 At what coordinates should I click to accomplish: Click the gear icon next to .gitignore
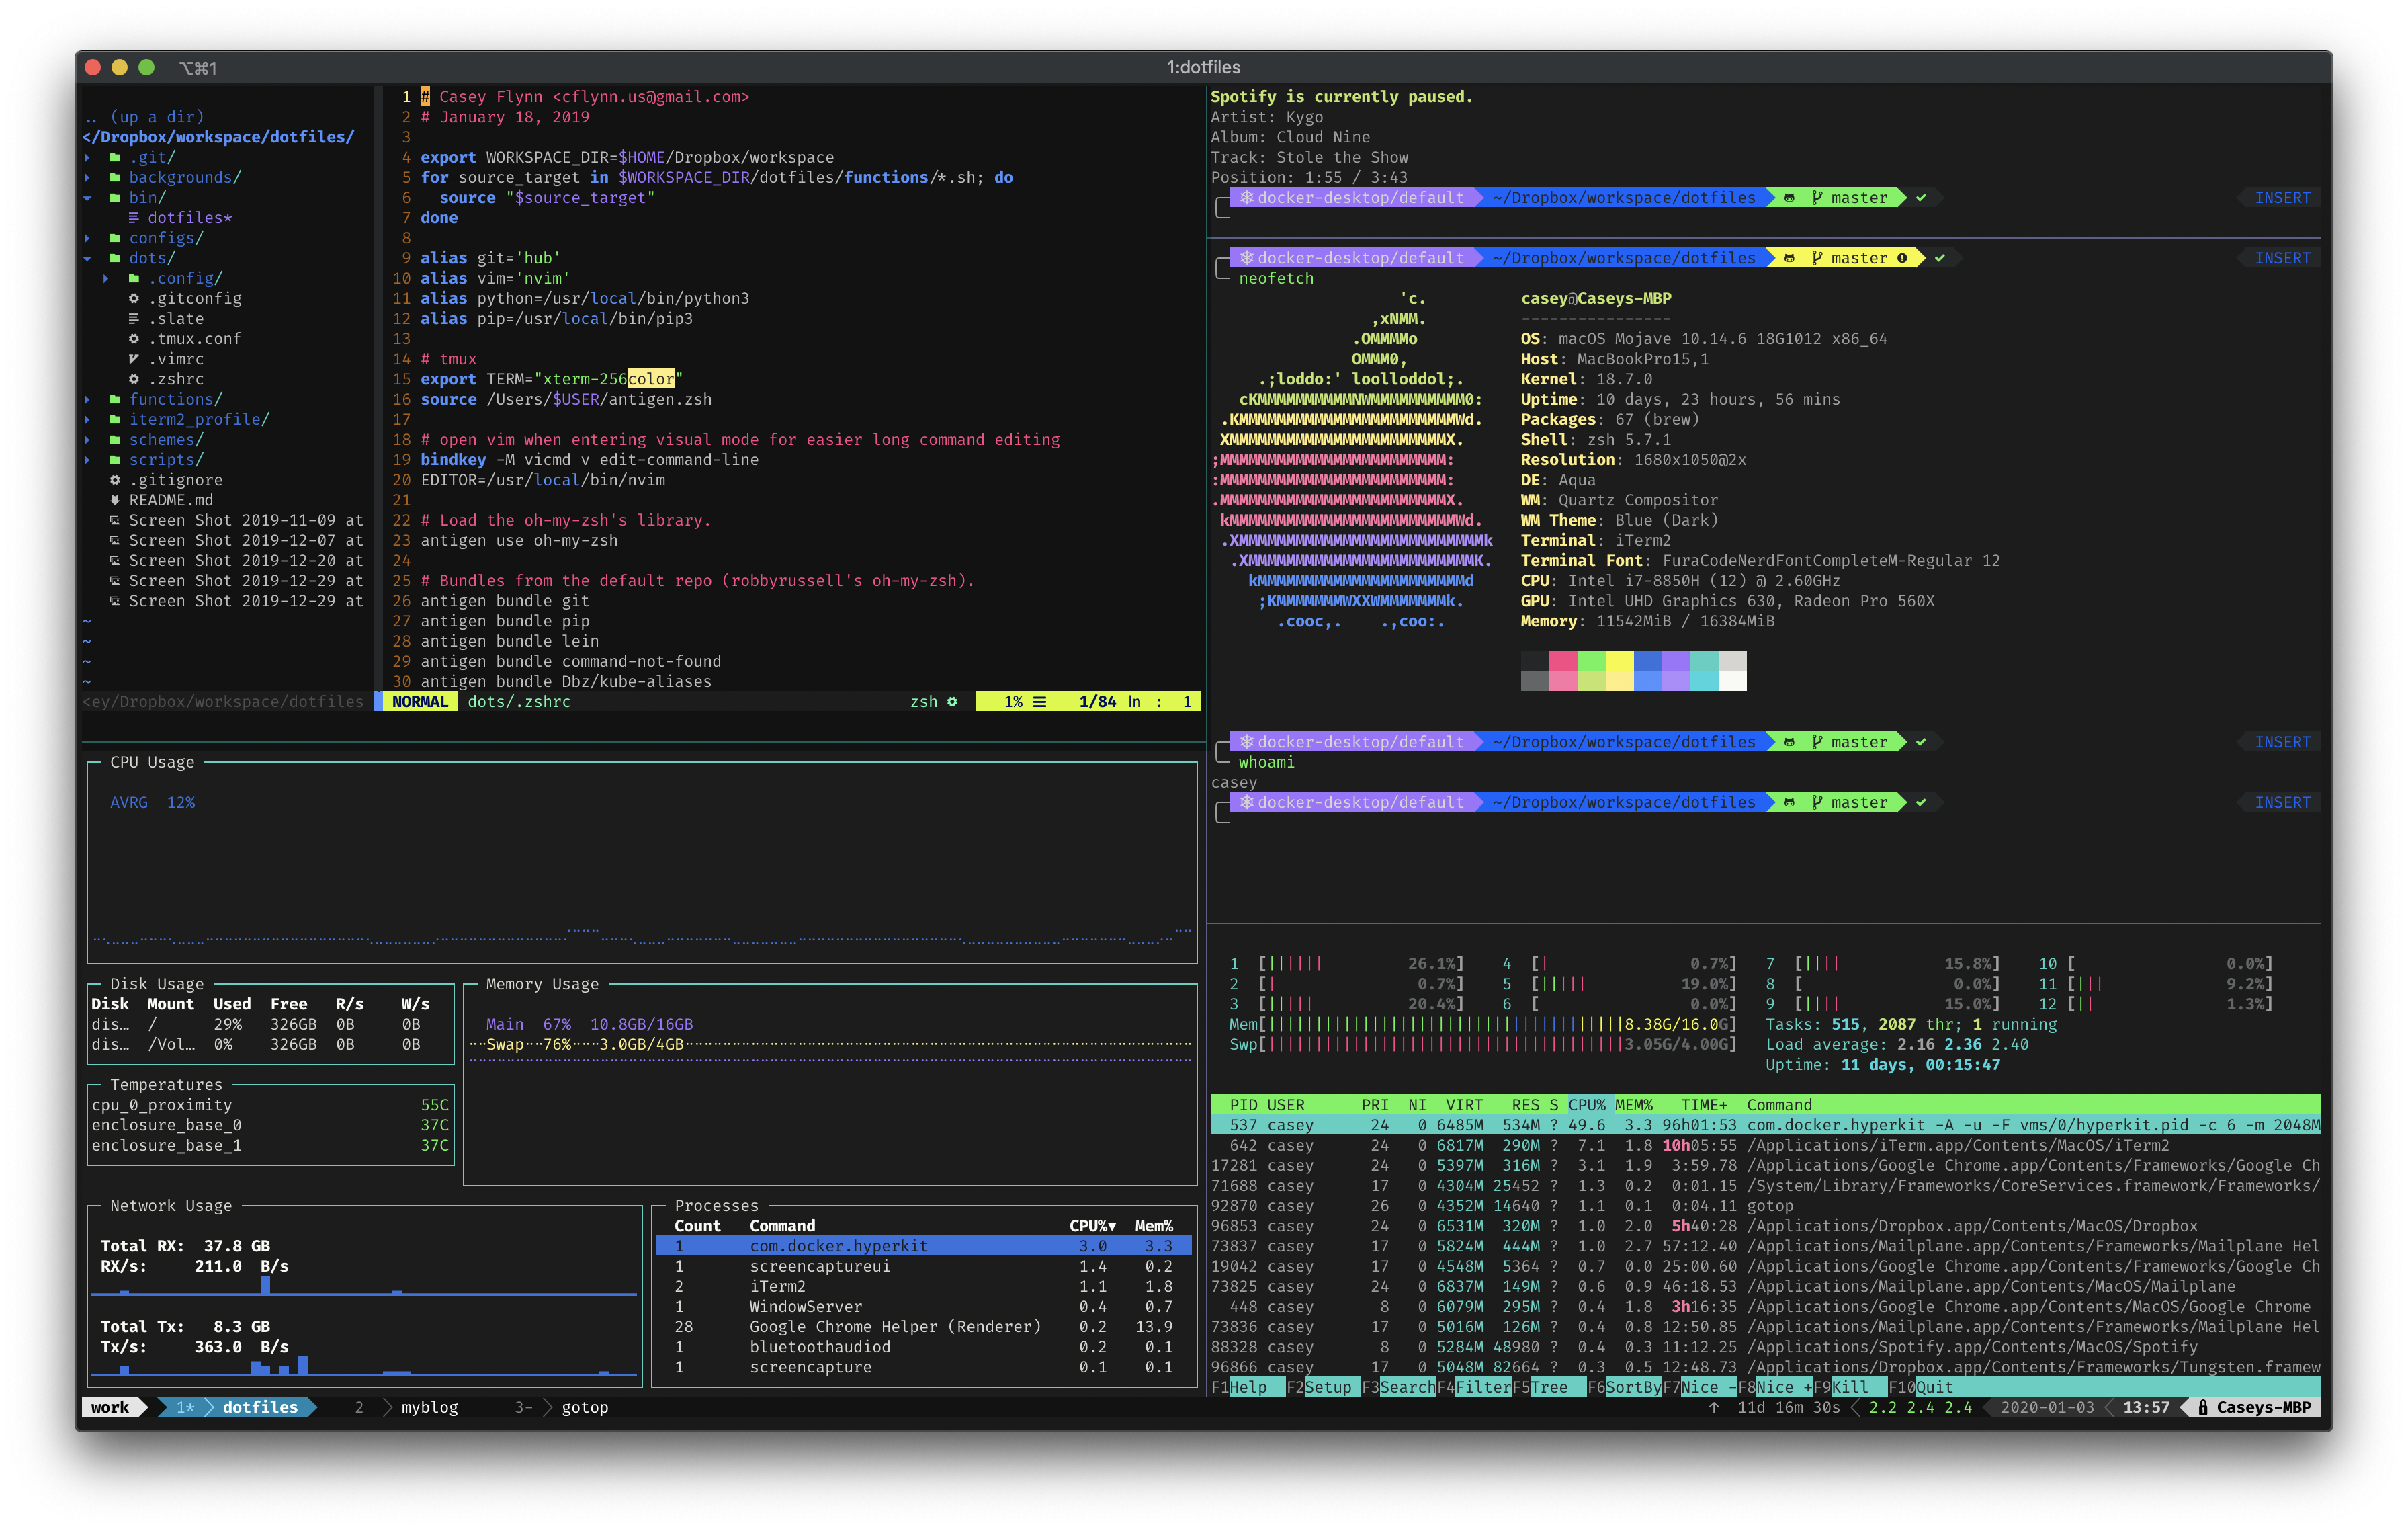115,480
